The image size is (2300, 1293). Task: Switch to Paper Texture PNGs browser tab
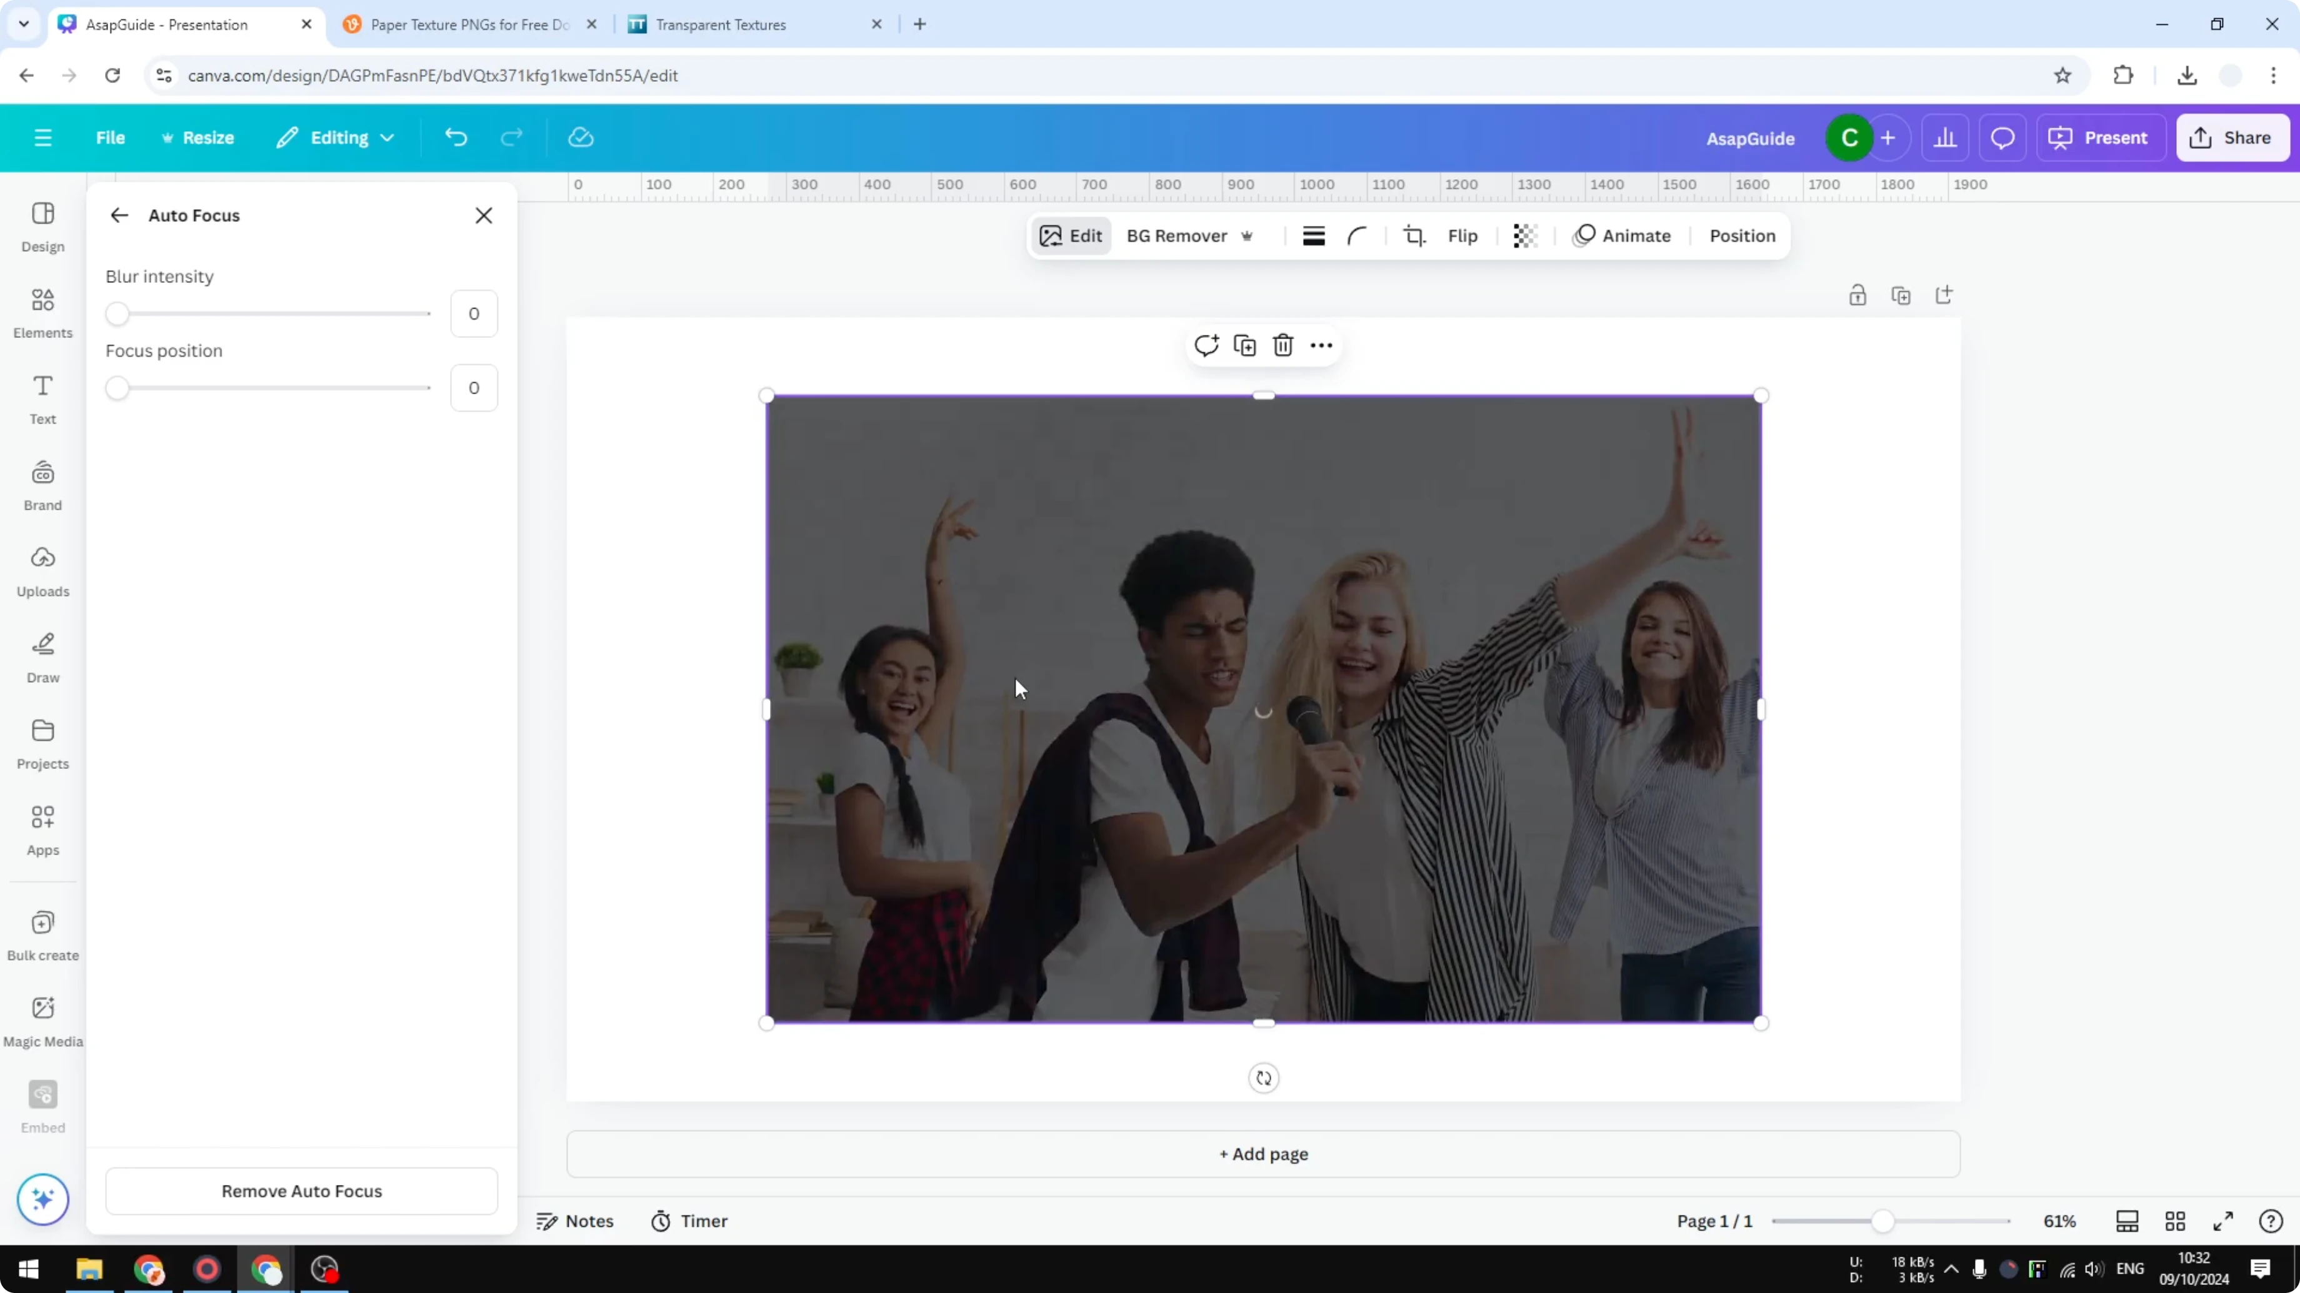469,25
